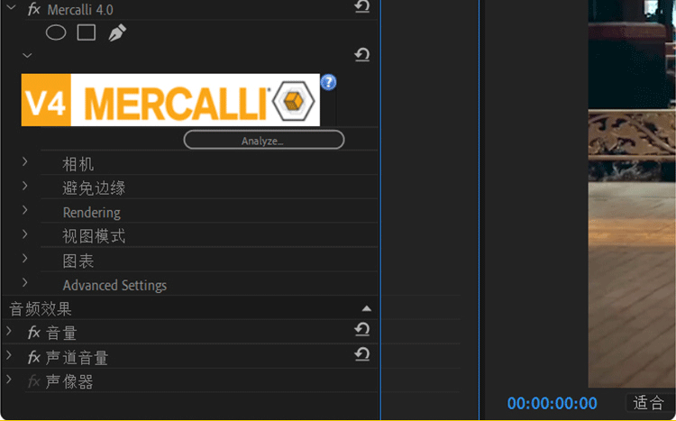Select the Mercalli 4.0 effect name
The image size is (676, 421).
pyautogui.click(x=80, y=10)
